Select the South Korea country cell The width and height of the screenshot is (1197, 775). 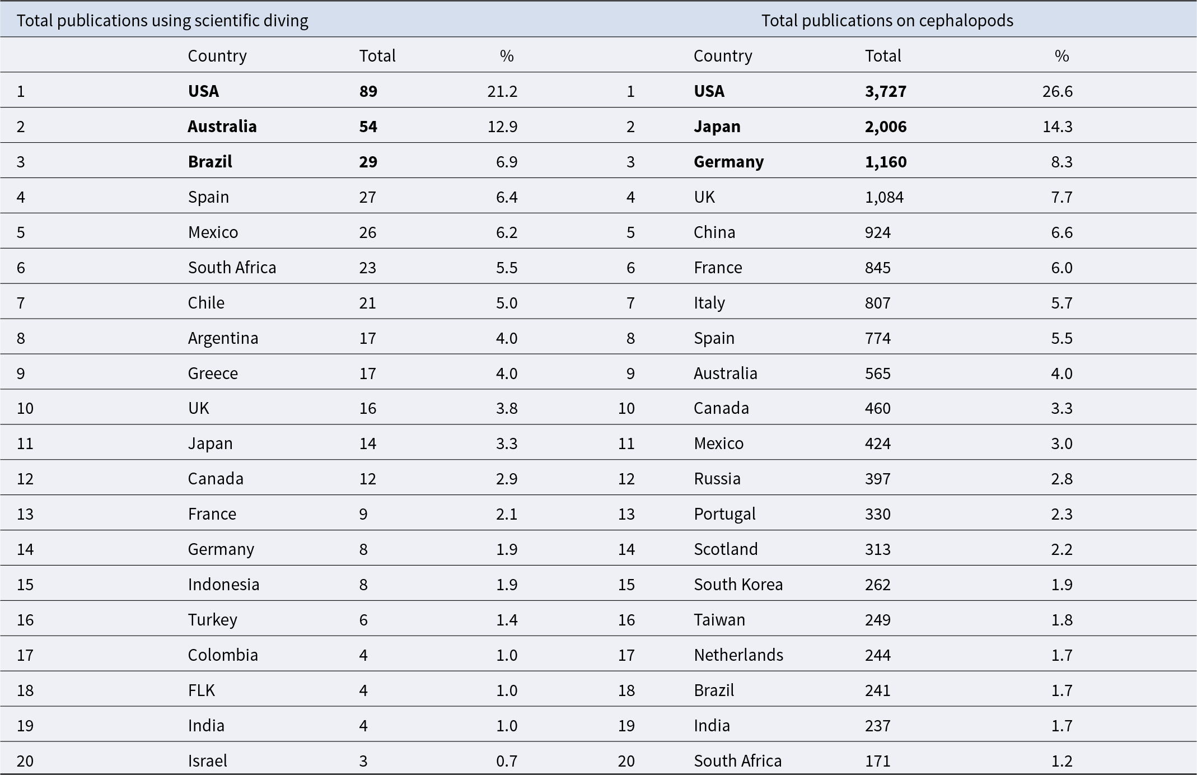click(738, 585)
